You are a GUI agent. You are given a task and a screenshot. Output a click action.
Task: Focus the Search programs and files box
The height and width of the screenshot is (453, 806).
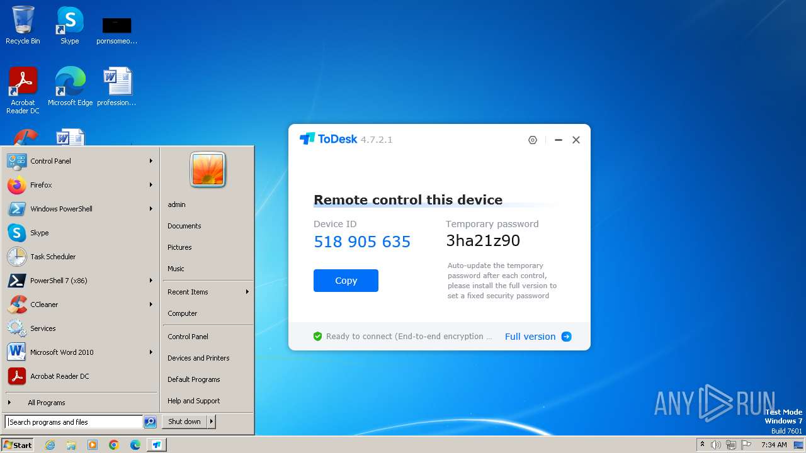point(74,422)
